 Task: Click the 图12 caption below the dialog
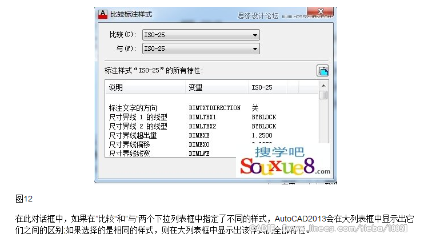coord(24,199)
